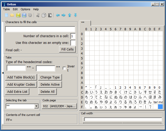Cut using the scissors icon
166x131 pixels.
point(38,15)
